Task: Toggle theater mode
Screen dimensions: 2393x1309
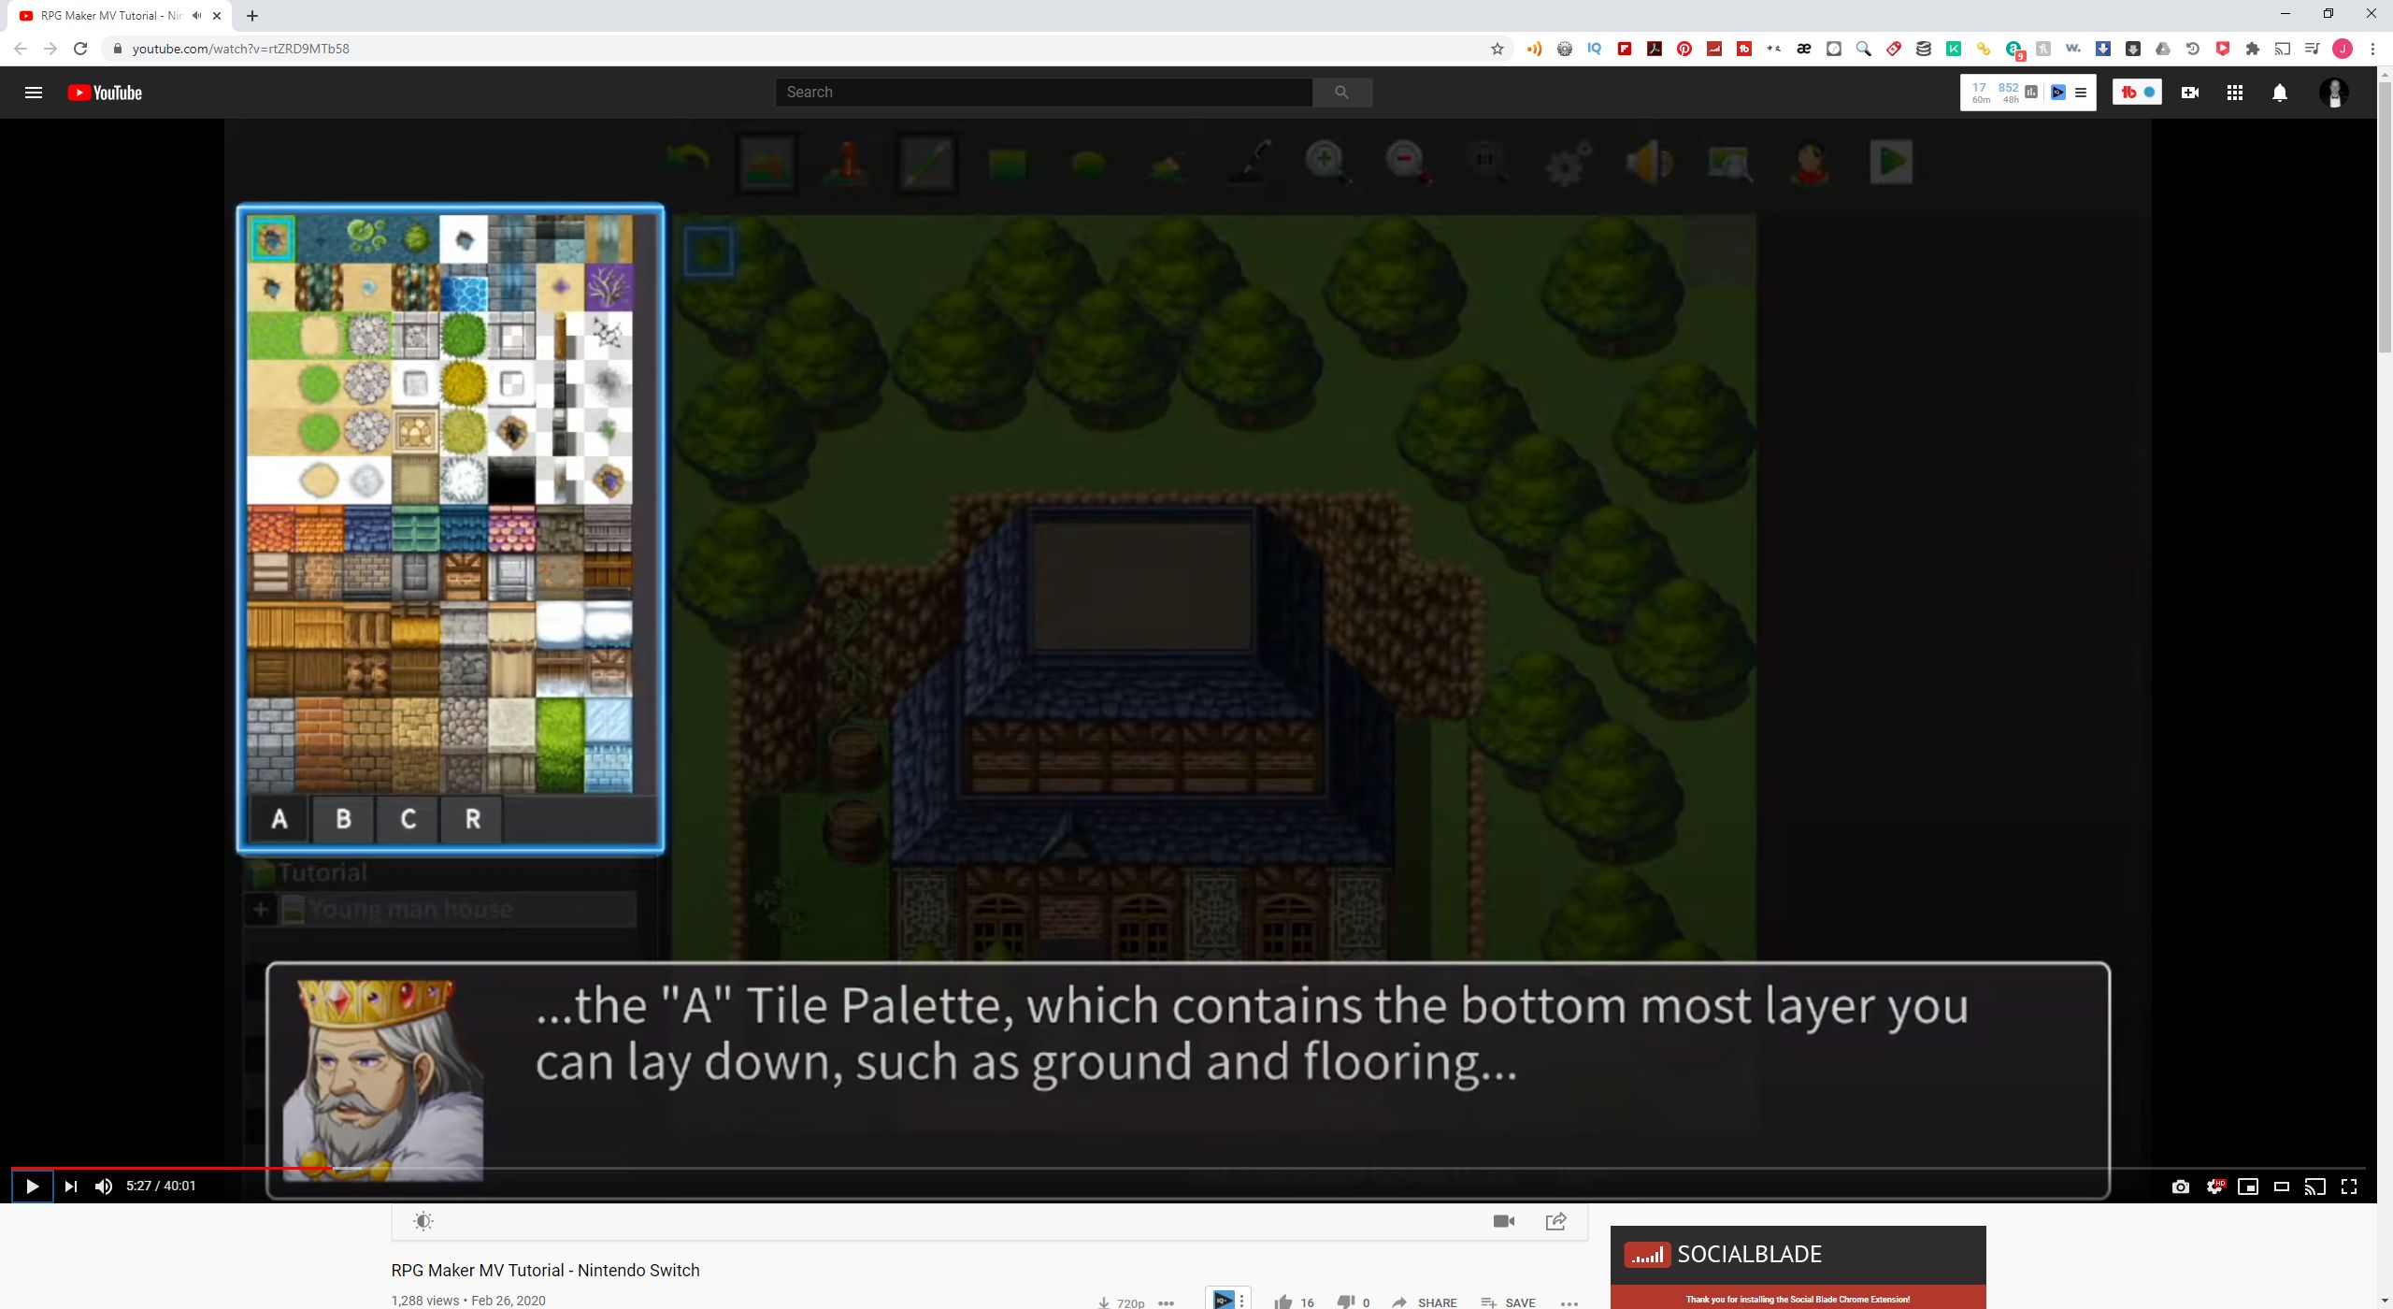Action: pyautogui.click(x=2282, y=1187)
